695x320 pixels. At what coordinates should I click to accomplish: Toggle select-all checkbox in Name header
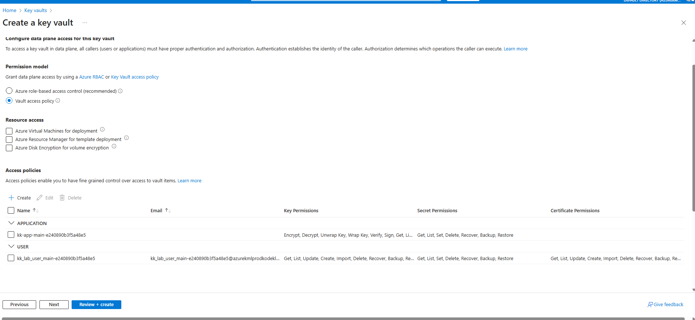11,210
